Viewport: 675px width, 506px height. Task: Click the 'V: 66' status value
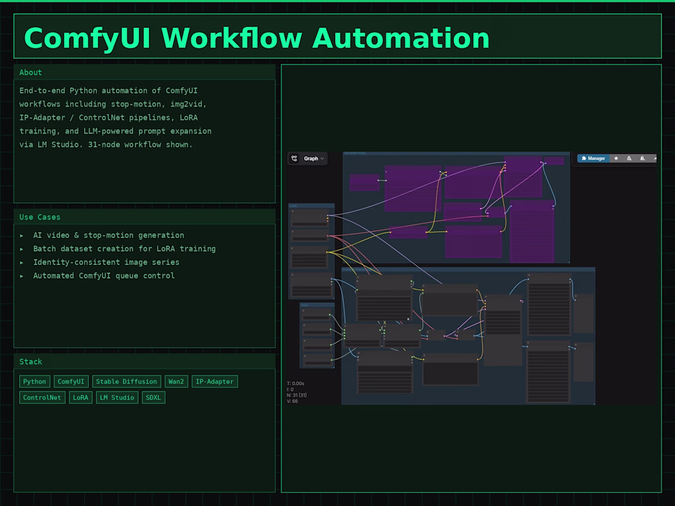[x=292, y=401]
